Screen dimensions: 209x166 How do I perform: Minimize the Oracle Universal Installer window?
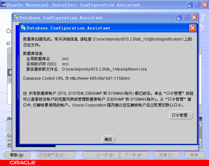pyautogui.click(x=190, y=5)
